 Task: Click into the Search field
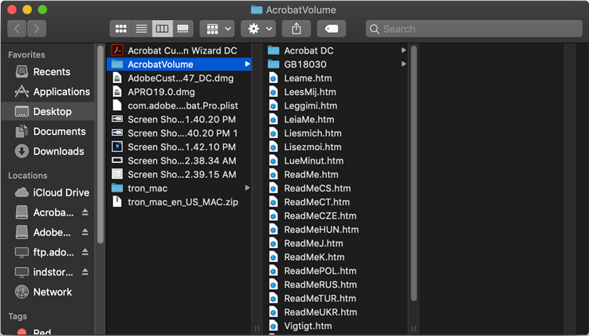click(474, 29)
